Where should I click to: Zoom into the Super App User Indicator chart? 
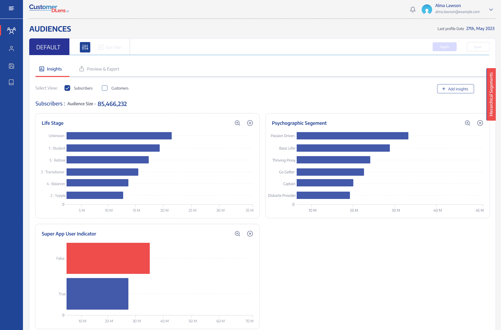pyautogui.click(x=237, y=234)
